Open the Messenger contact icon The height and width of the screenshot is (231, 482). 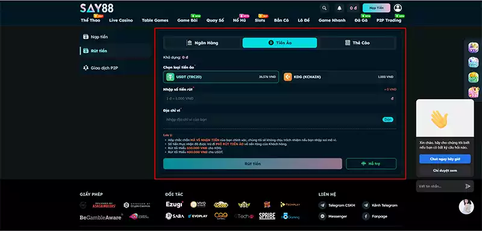point(322,217)
